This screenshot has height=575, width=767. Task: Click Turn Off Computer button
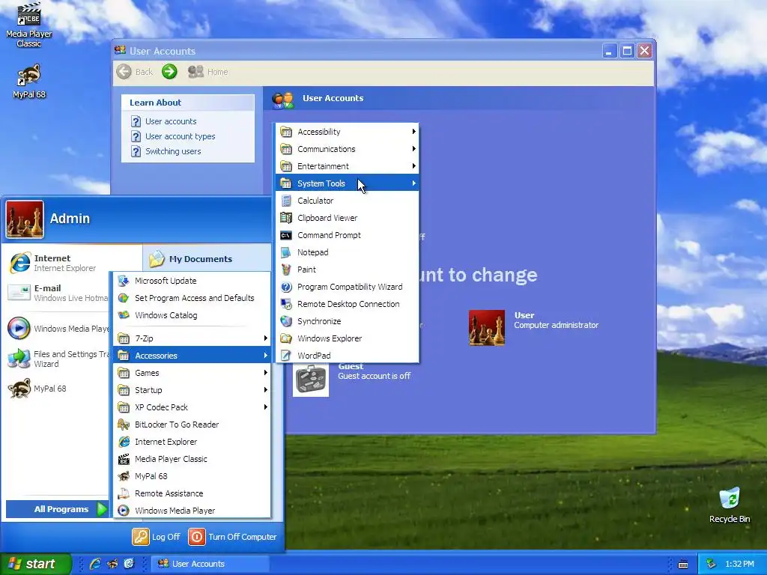click(x=232, y=536)
